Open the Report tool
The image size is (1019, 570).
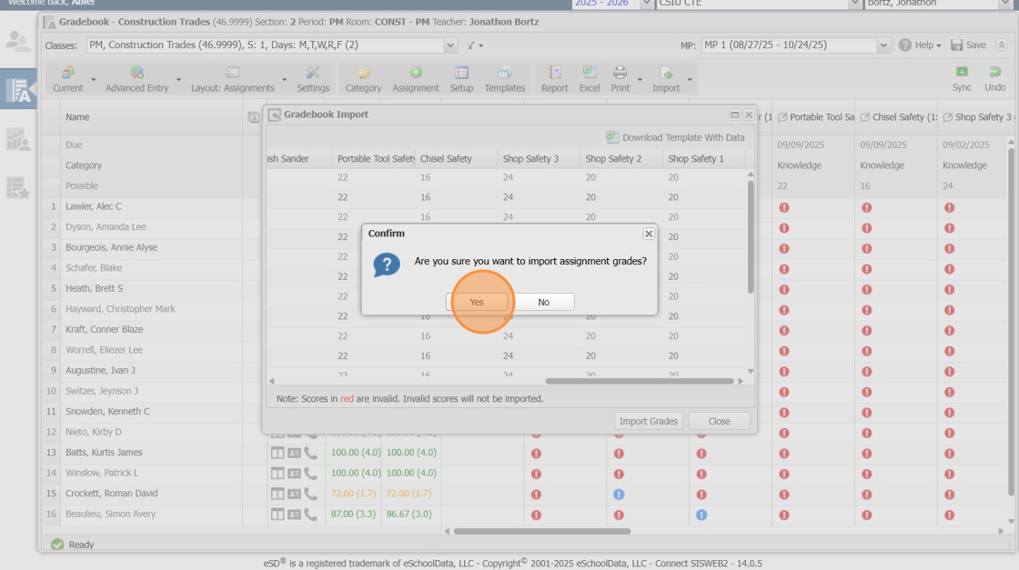[554, 79]
